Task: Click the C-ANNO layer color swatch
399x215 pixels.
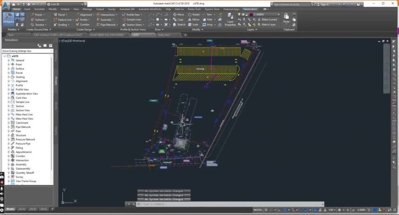Action: (x=251, y=14)
